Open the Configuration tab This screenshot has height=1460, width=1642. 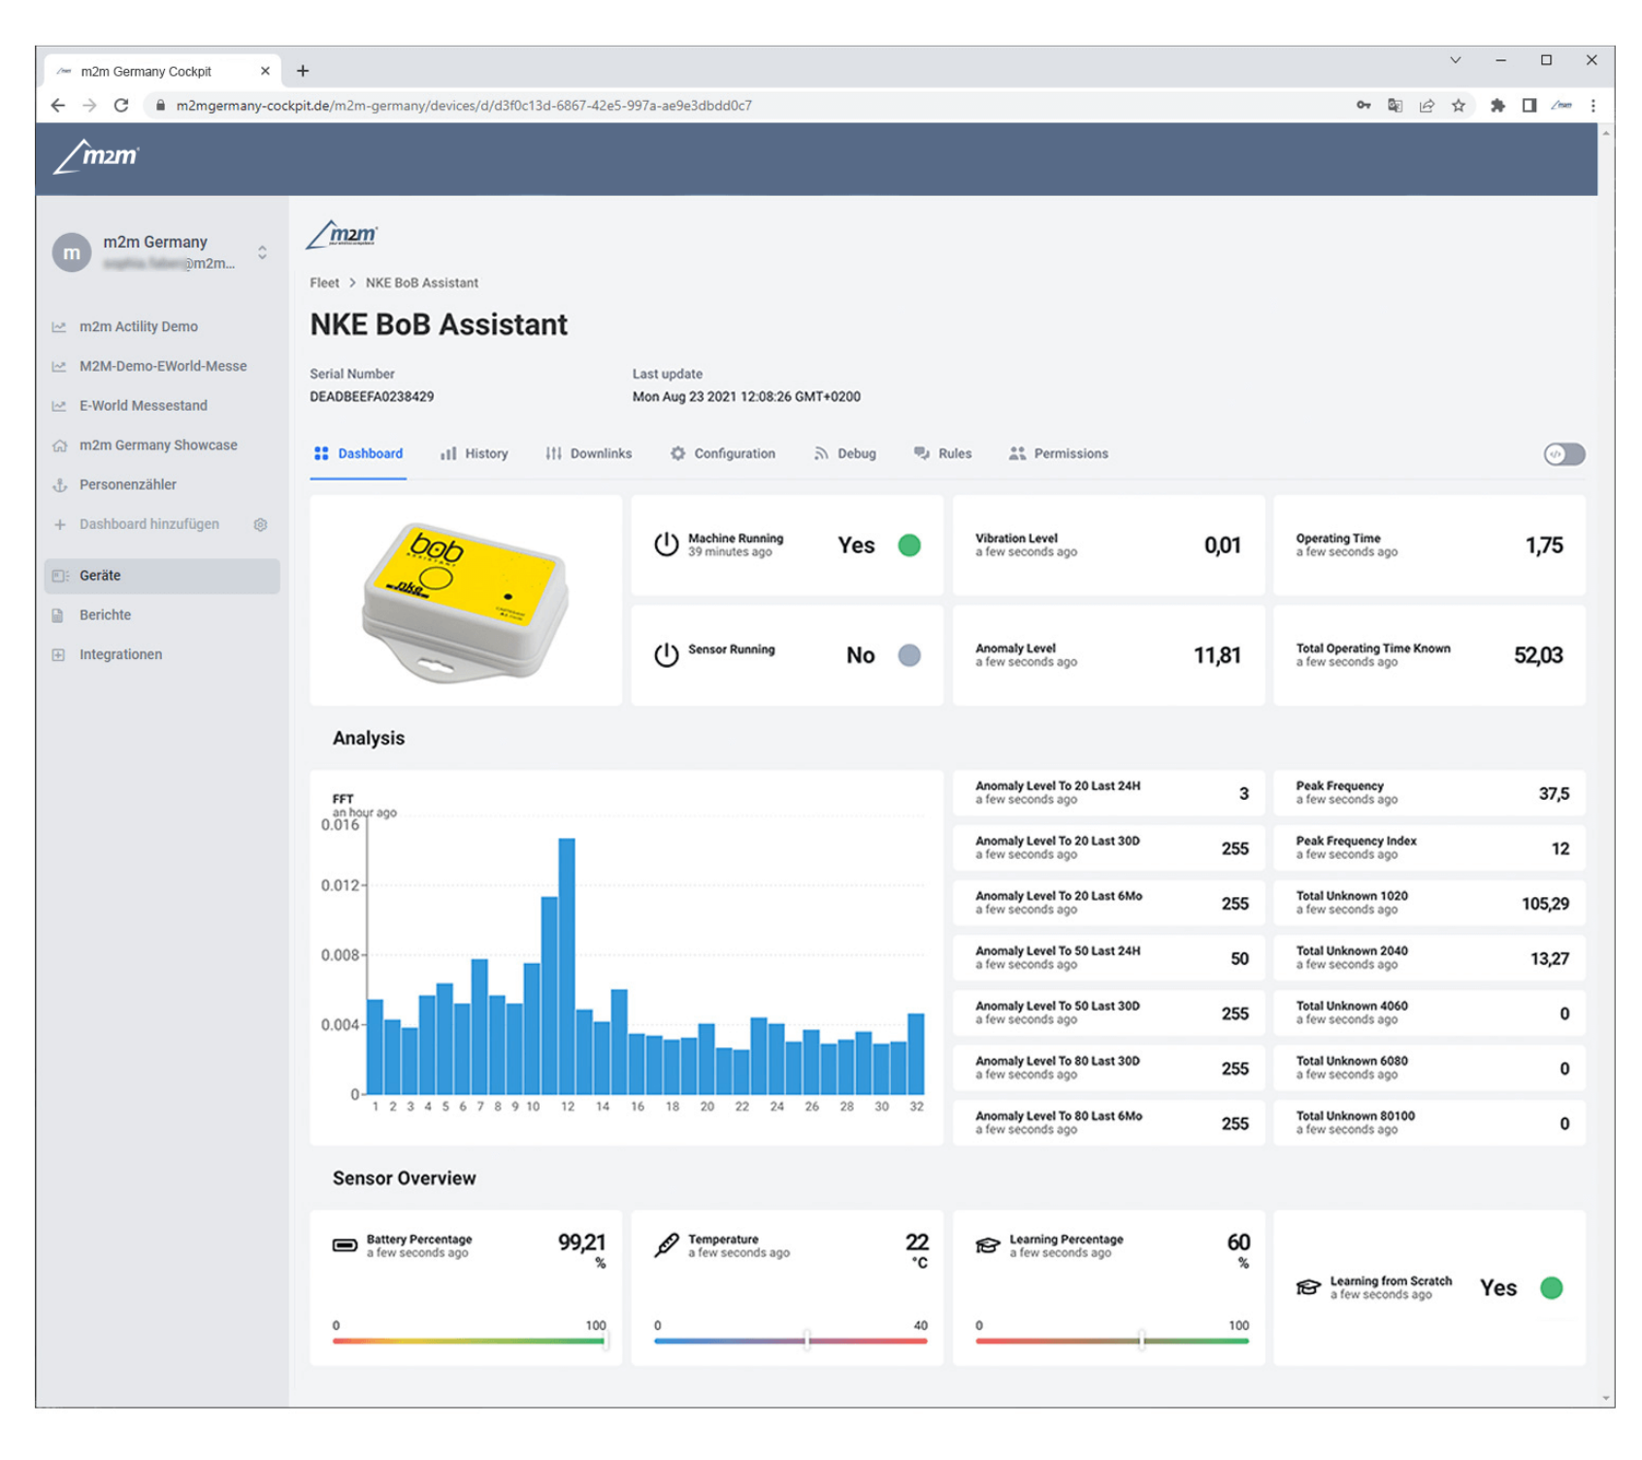pos(723,453)
